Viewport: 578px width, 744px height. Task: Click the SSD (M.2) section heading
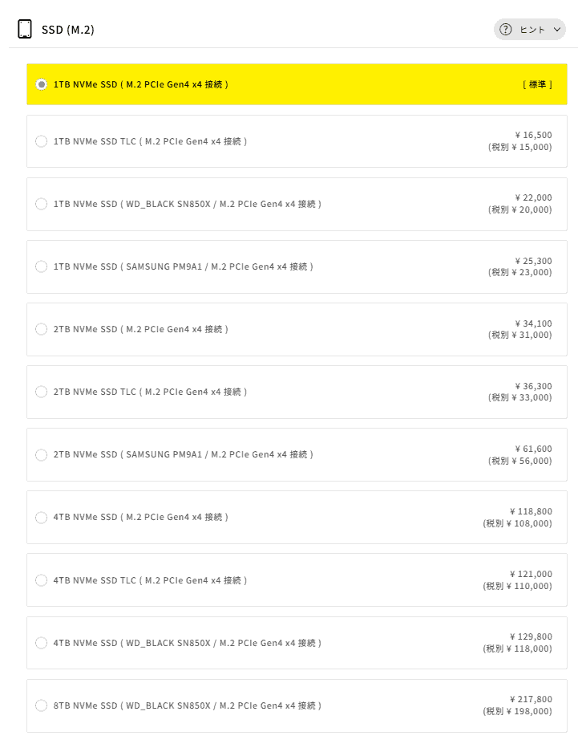coord(68,30)
